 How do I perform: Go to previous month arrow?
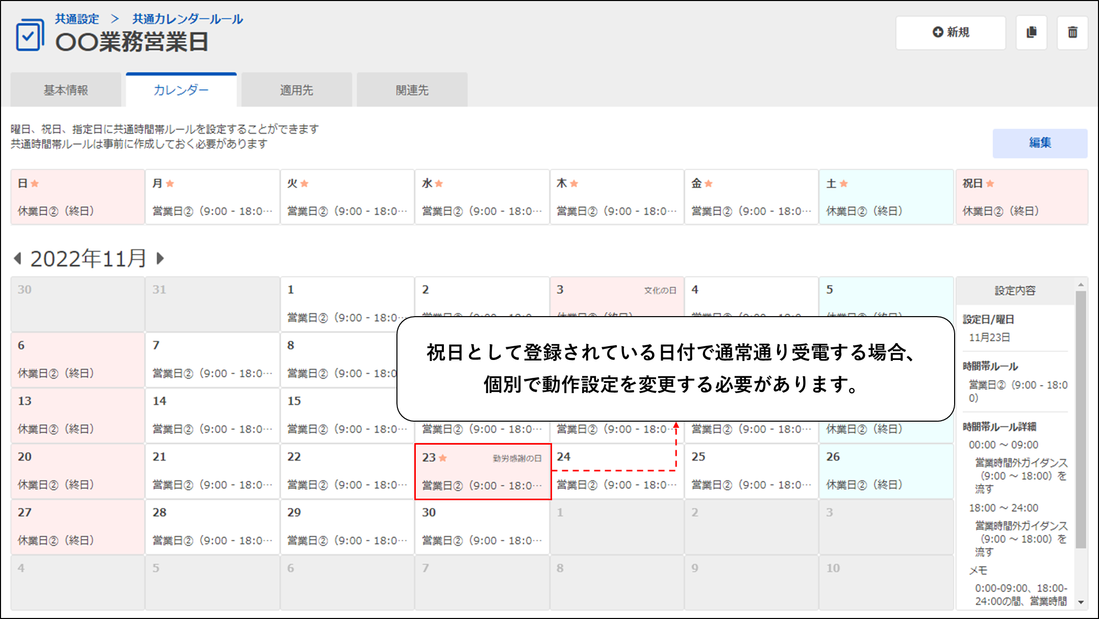pyautogui.click(x=18, y=259)
